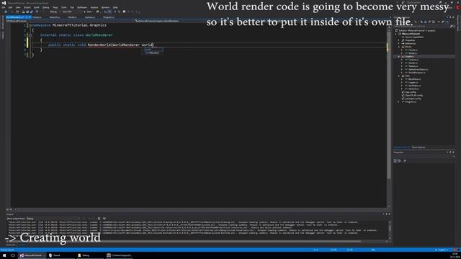The image size is (461, 259).
Task: Select Shader.cs in Solution Explorer
Action: (x=413, y=63)
